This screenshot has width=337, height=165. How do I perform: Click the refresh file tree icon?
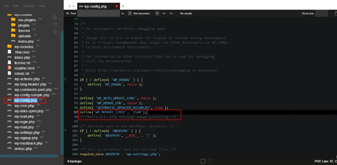[55, 25]
